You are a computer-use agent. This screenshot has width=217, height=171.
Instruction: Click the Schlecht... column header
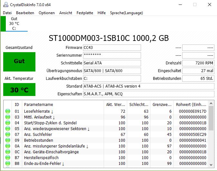click(x=139, y=105)
